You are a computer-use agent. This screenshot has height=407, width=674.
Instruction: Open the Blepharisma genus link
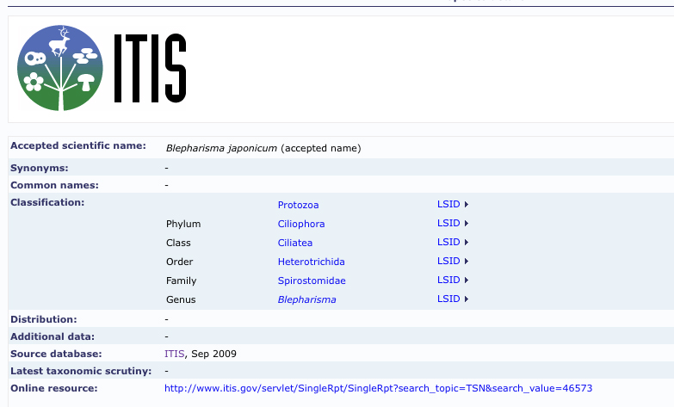pos(307,299)
